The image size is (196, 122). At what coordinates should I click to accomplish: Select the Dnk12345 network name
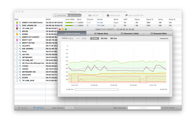click(x=27, y=75)
